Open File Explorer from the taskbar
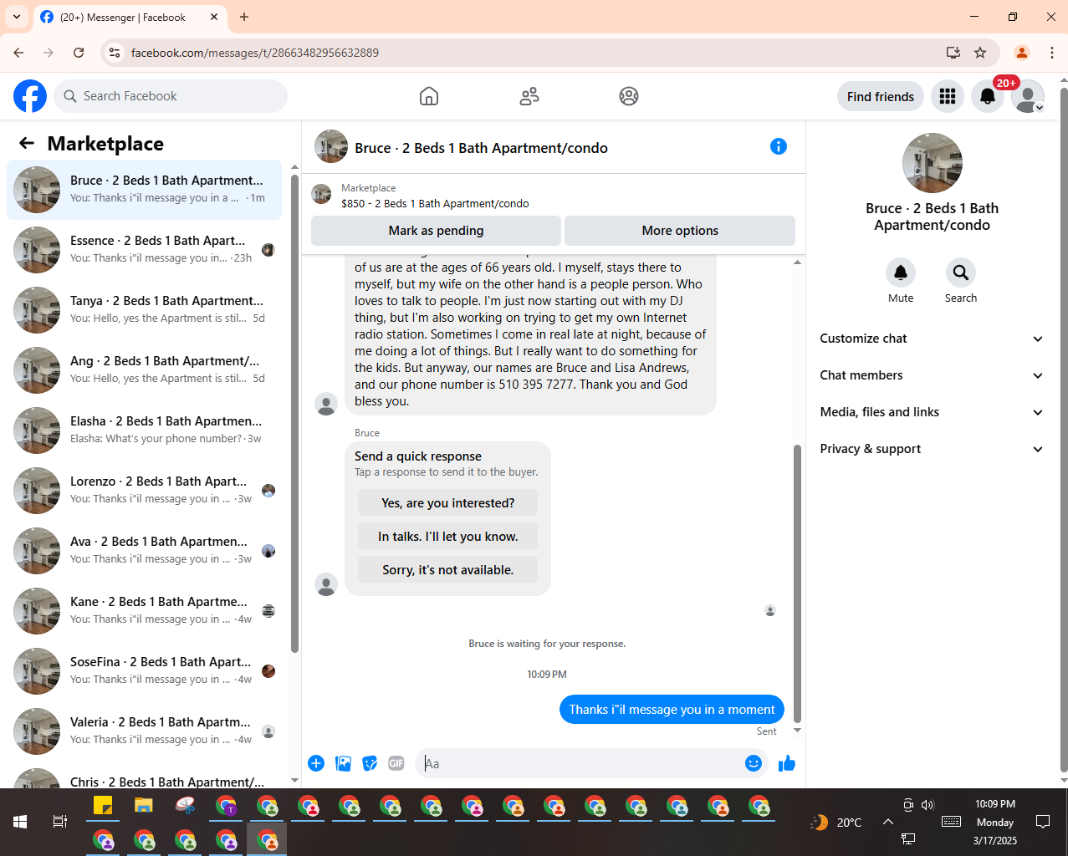Image resolution: width=1068 pixels, height=856 pixels. pyautogui.click(x=144, y=806)
